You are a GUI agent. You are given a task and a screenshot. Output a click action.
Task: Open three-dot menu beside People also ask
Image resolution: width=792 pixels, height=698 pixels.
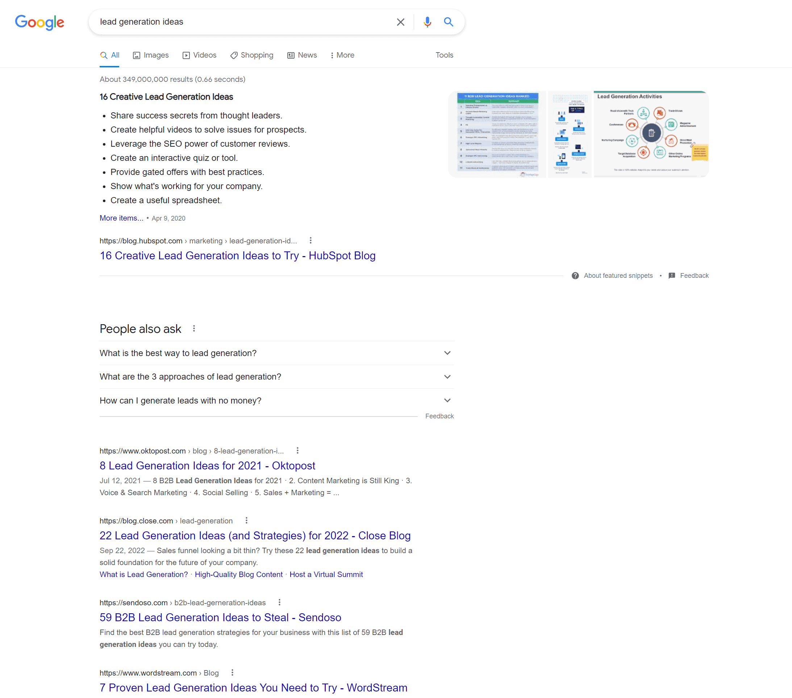click(x=194, y=329)
